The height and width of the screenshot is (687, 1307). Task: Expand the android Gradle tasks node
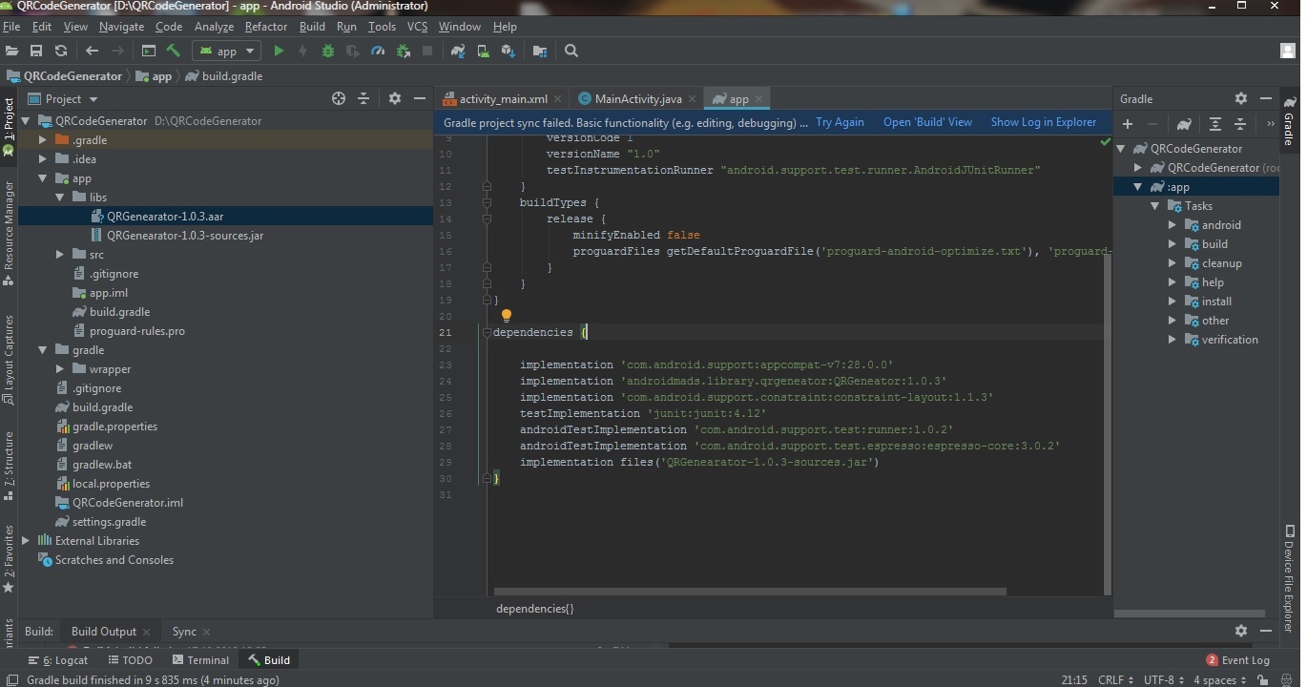click(1172, 225)
